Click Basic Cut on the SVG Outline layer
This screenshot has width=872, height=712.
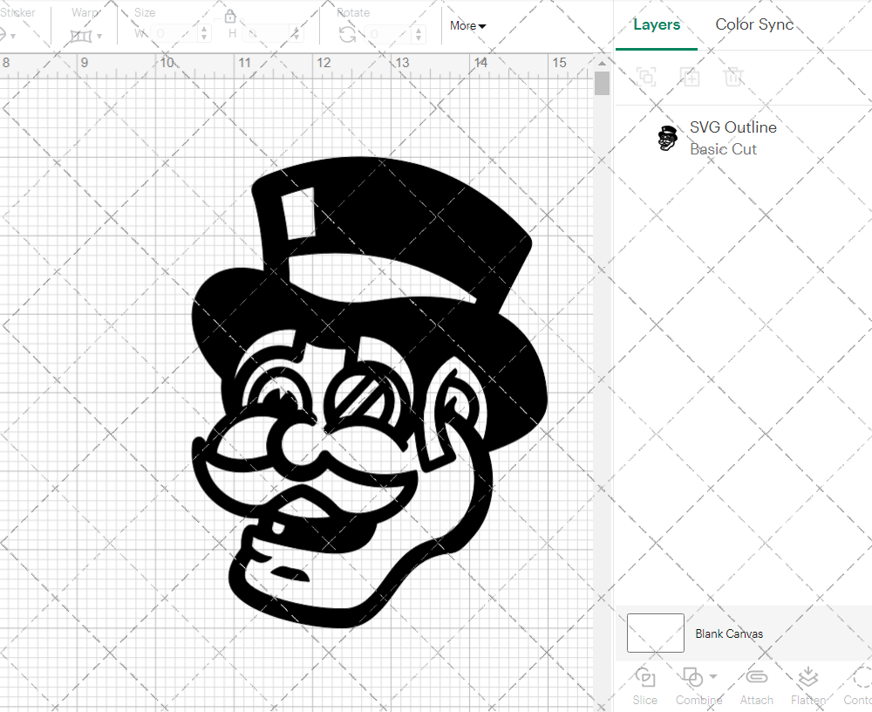[x=723, y=148]
